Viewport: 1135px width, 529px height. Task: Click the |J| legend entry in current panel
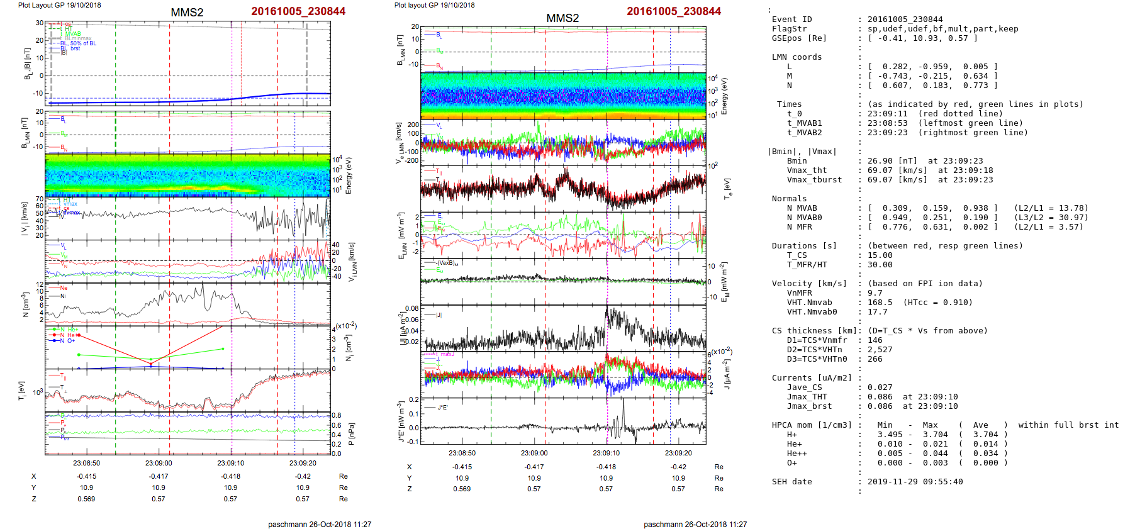point(439,315)
